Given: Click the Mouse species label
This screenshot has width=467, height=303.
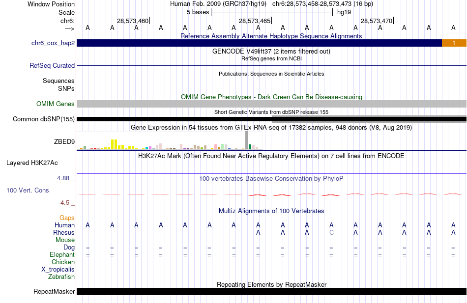Looking at the screenshot, I should click(x=65, y=240).
